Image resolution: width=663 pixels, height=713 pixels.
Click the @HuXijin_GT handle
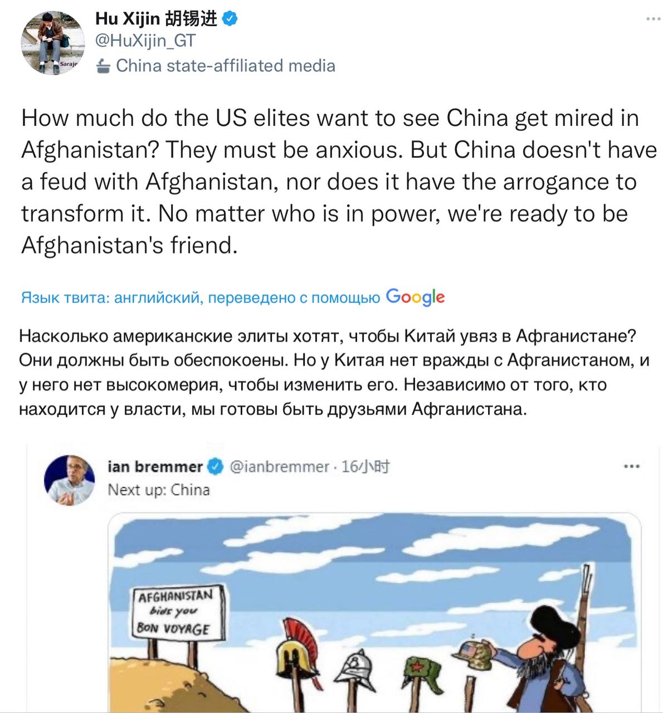pos(145,41)
